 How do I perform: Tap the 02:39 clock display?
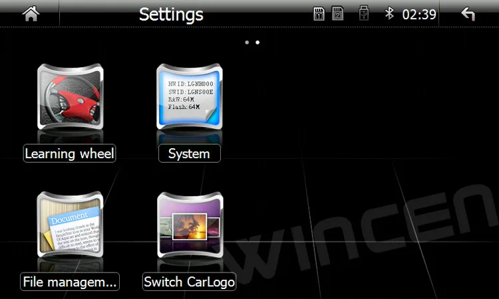point(419,15)
